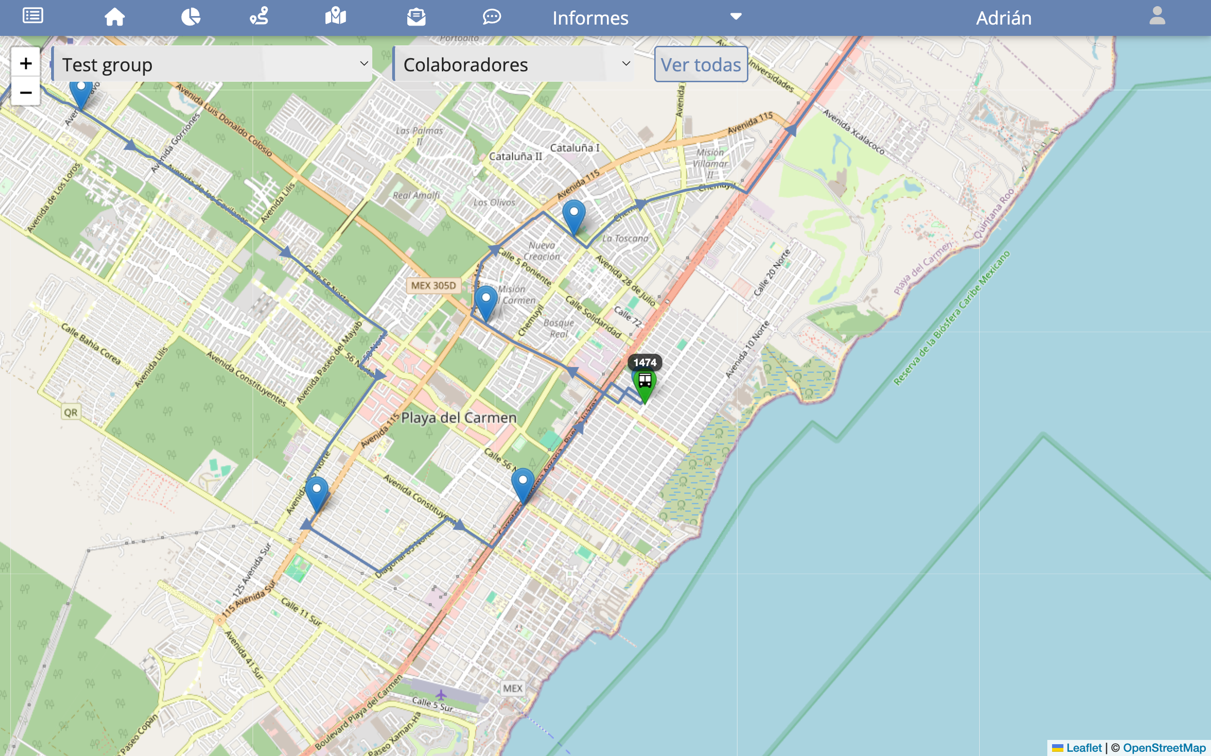The height and width of the screenshot is (756, 1211).
Task: Open the chat messages icon
Action: coord(493,17)
